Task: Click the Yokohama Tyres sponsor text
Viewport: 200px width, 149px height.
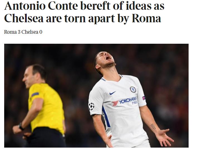Action: 128,101
